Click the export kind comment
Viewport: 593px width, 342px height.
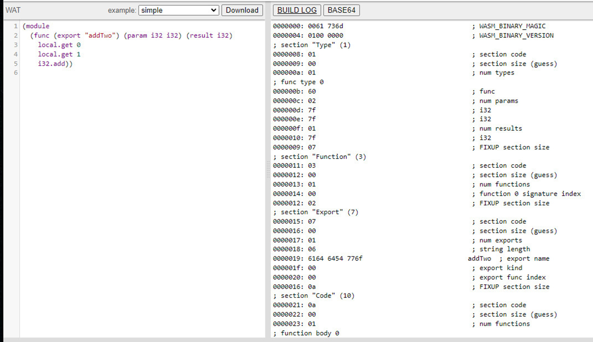tap(497, 268)
